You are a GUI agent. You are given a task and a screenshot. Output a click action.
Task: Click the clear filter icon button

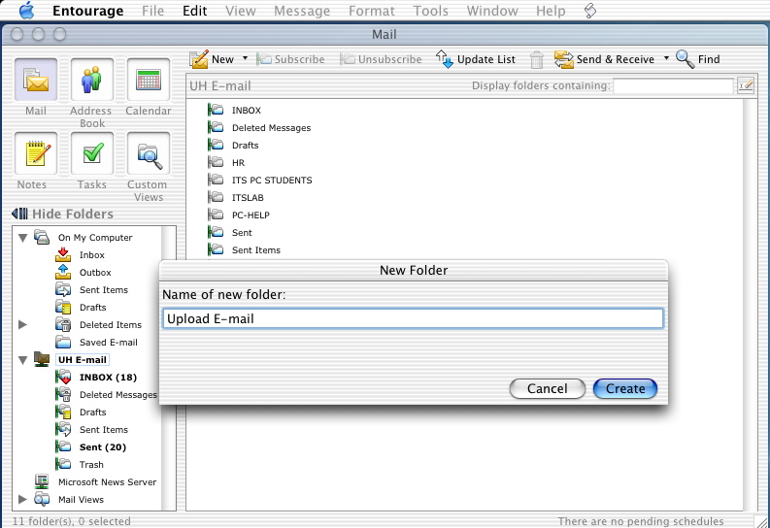[746, 85]
